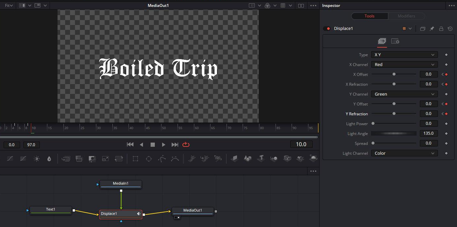Add a Rectangle mask from toolbar

click(135, 159)
